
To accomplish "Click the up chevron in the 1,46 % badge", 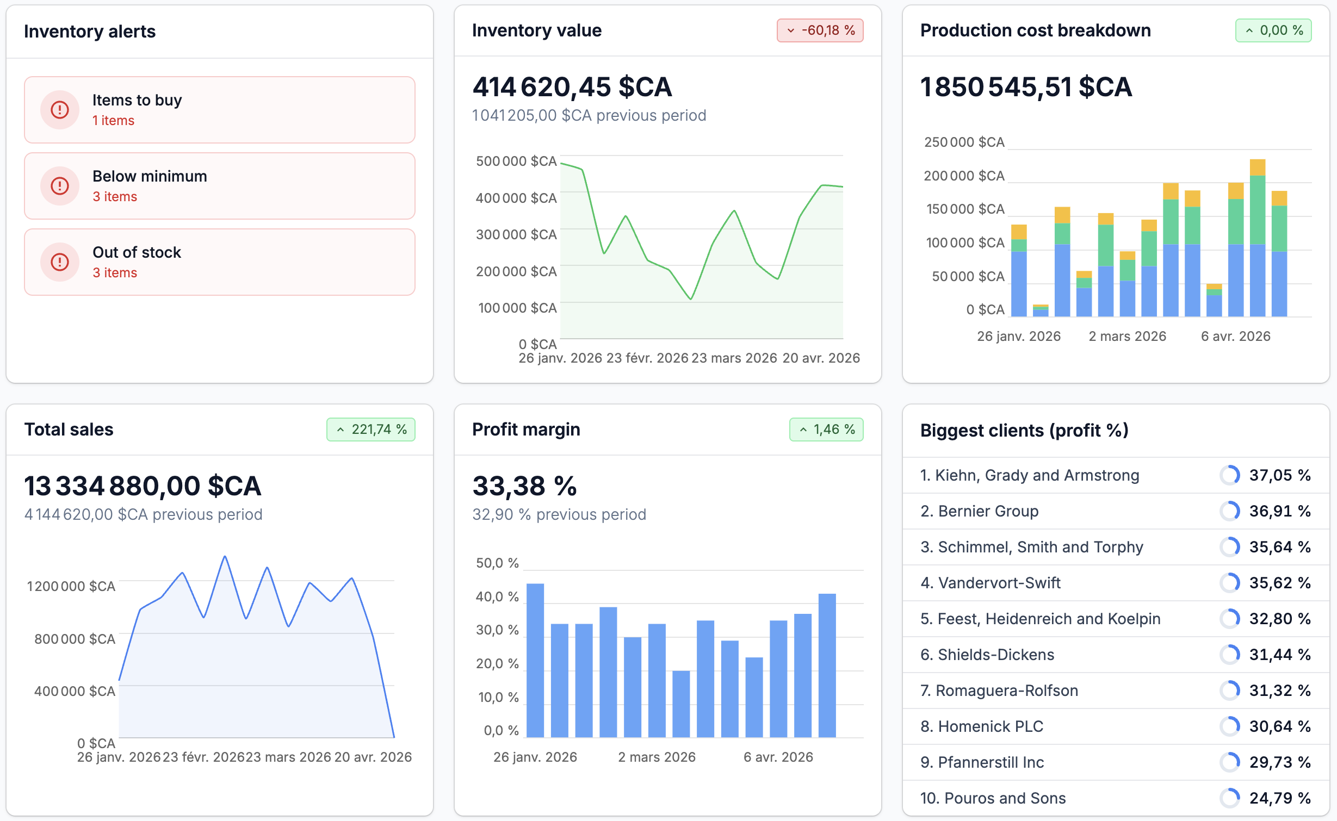I will [803, 430].
